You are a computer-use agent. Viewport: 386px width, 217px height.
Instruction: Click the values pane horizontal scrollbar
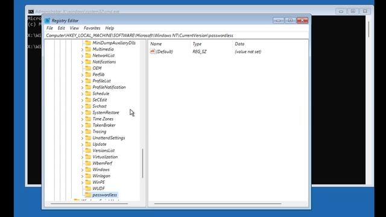pyautogui.click(x=218, y=204)
